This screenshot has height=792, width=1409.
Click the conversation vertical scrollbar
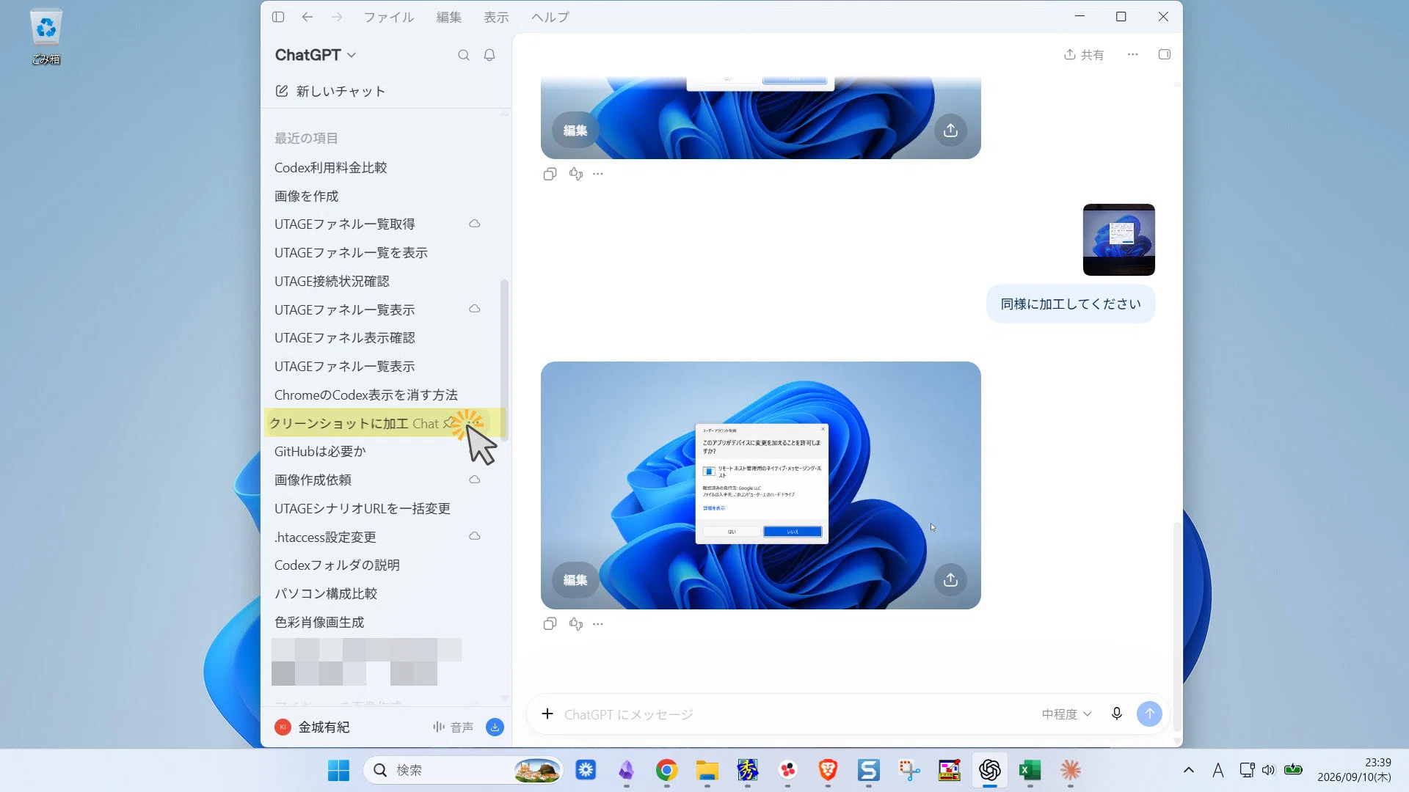(x=1177, y=627)
